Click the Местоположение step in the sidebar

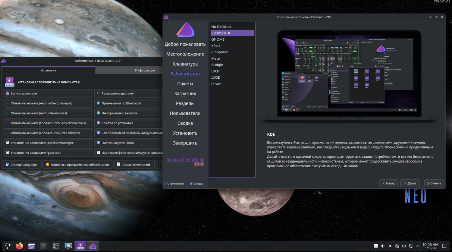[x=185, y=54]
